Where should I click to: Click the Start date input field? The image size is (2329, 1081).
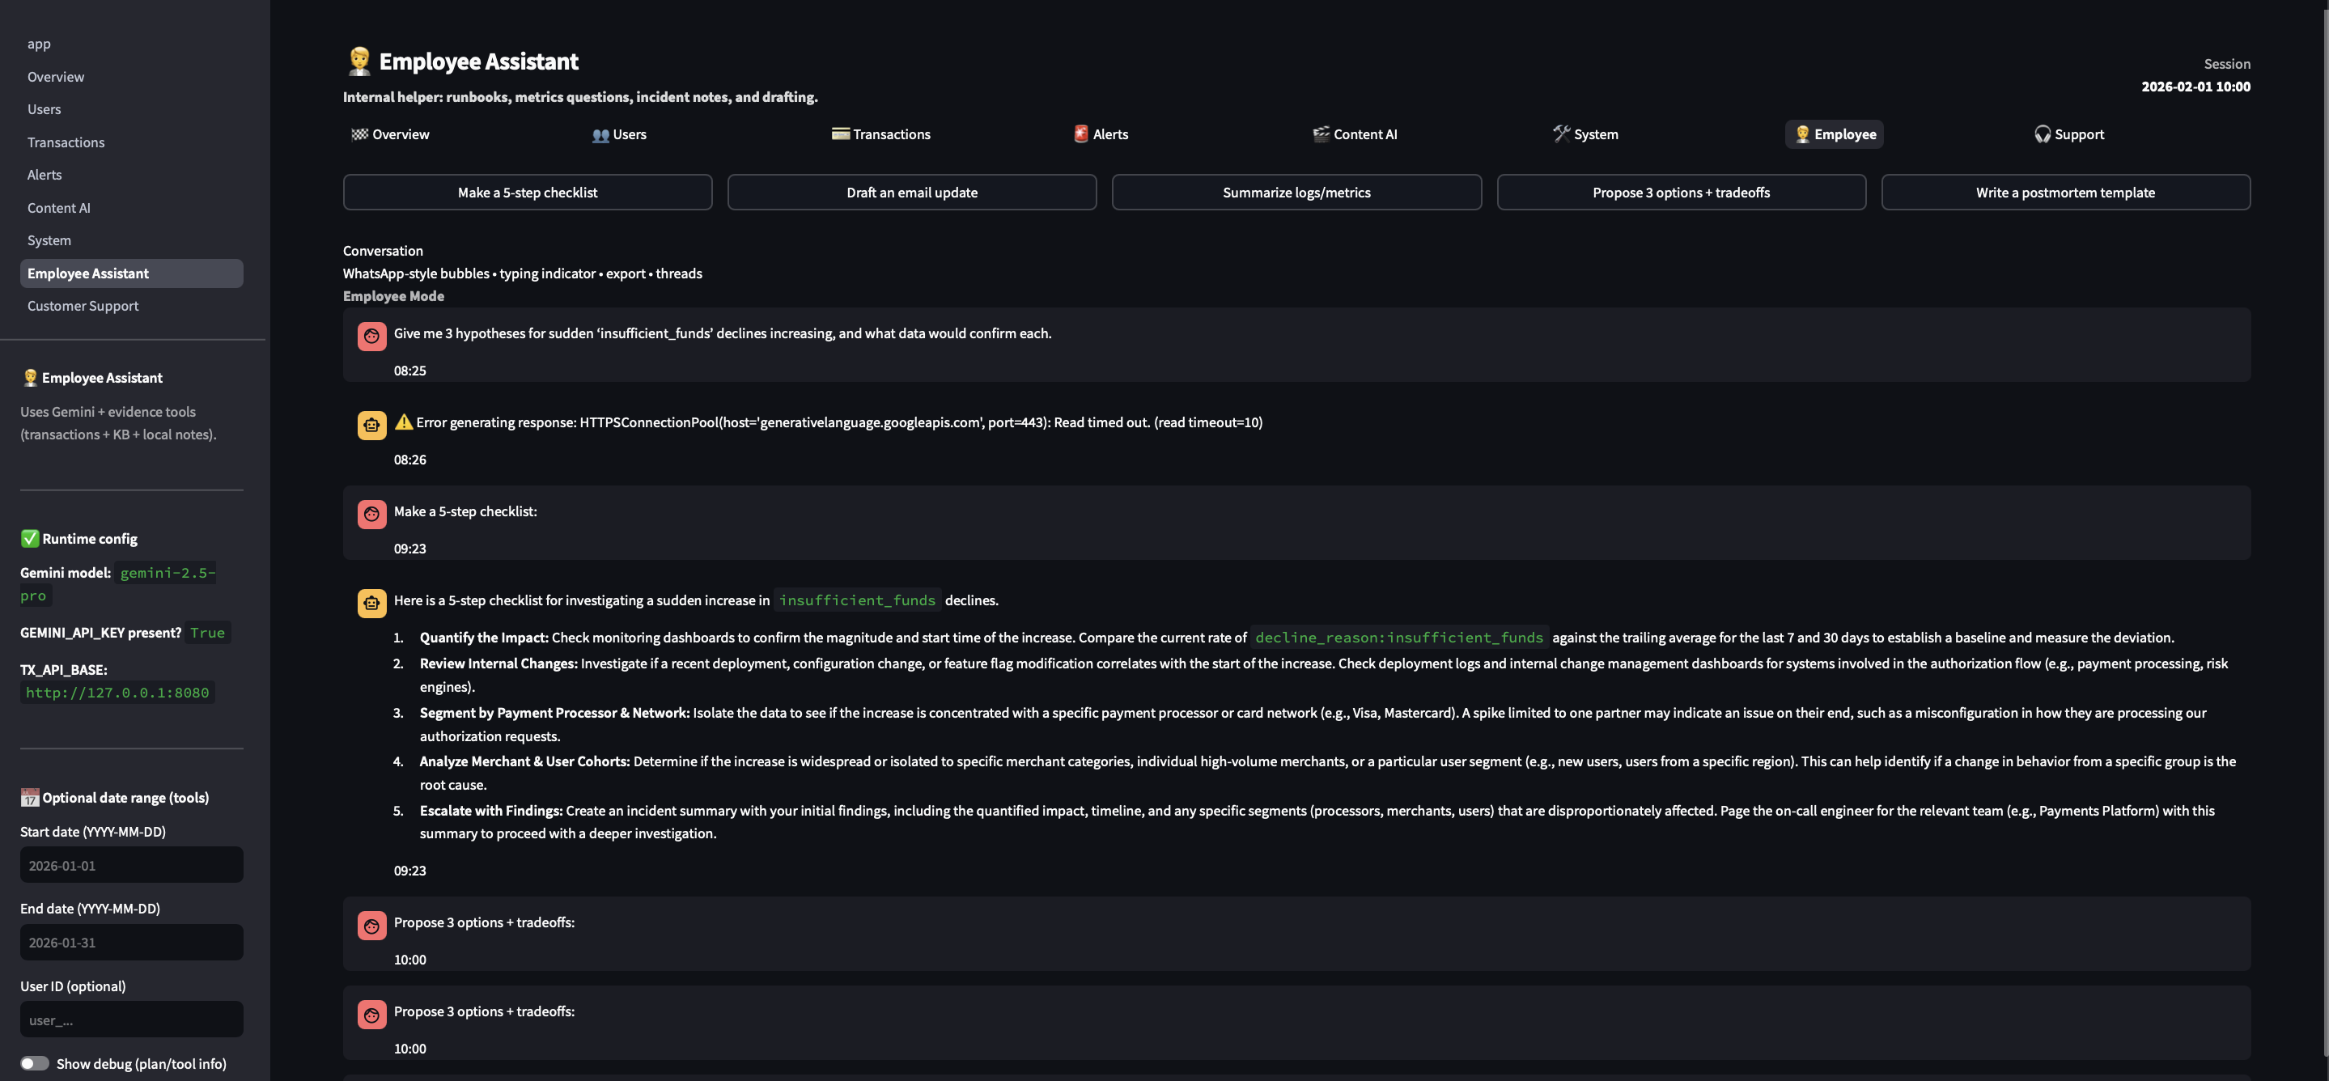click(131, 865)
